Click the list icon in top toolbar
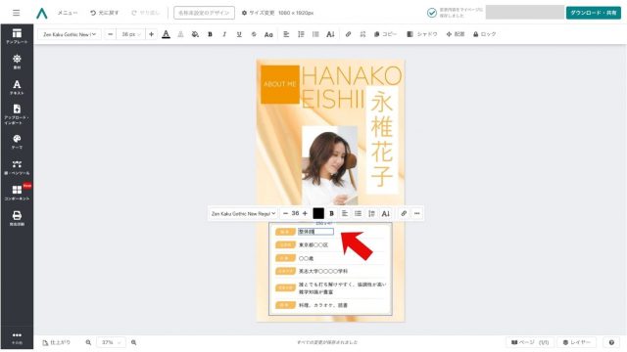The height and width of the screenshot is (352, 627). [x=315, y=34]
